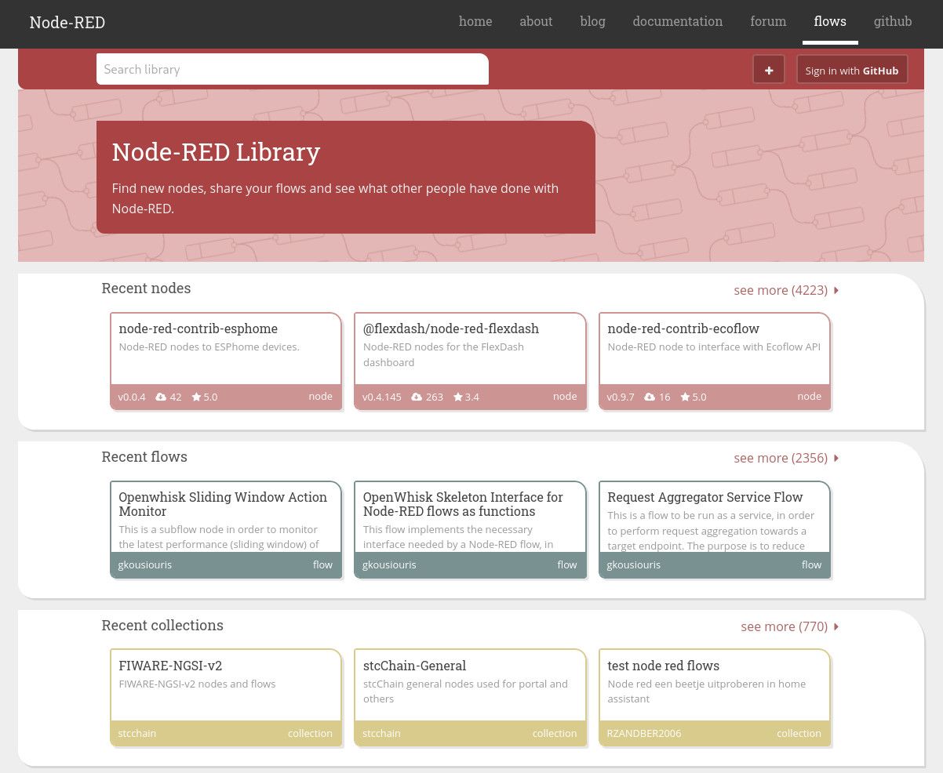
Task: Open the home nav item
Action: (x=475, y=22)
